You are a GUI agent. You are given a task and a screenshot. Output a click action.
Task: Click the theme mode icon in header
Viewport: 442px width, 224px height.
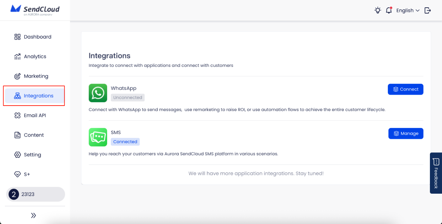point(378,10)
